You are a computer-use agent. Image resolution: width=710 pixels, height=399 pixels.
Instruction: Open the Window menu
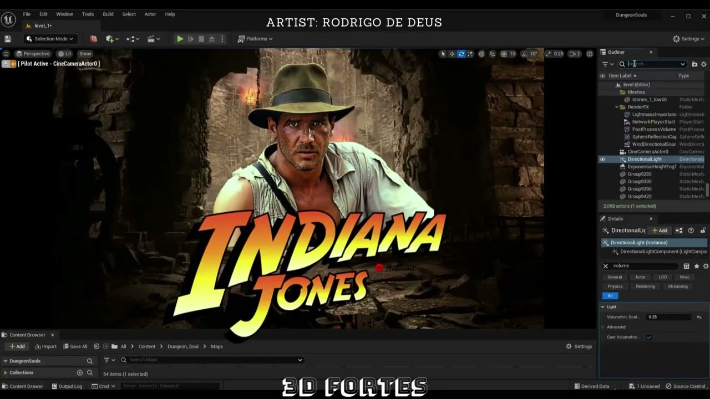(x=64, y=14)
